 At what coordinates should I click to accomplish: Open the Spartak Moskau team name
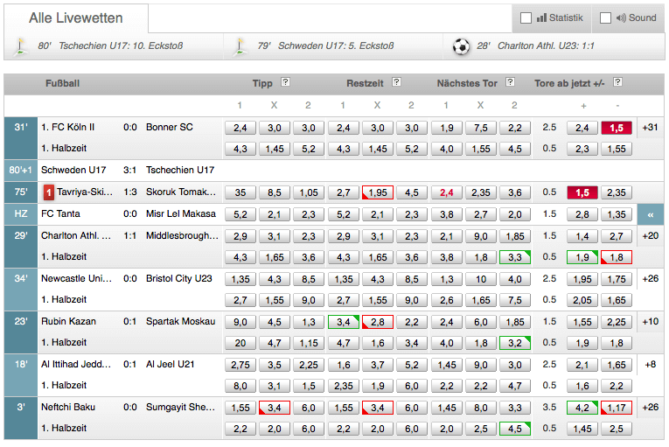pos(180,322)
